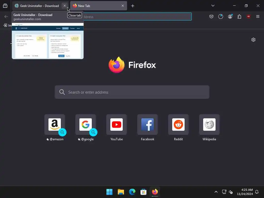
Task: Open the taskbar clock and date
Action: coord(245,192)
